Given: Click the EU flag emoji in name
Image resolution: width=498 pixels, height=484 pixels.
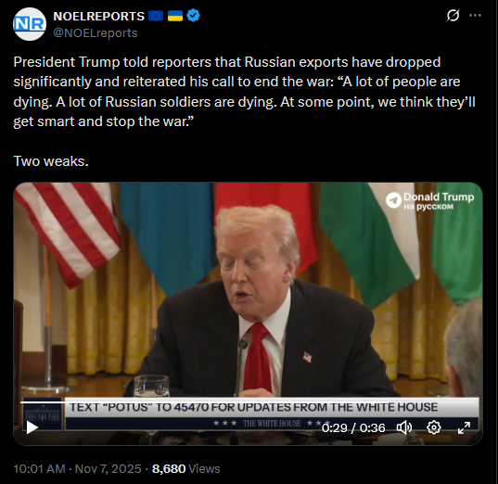Looking at the screenshot, I should point(156,16).
